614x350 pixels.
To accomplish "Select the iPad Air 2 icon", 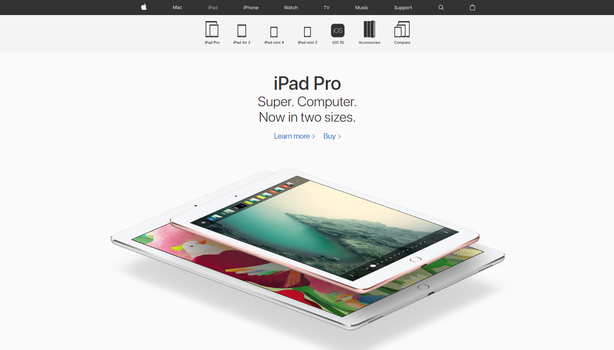I will tap(242, 32).
